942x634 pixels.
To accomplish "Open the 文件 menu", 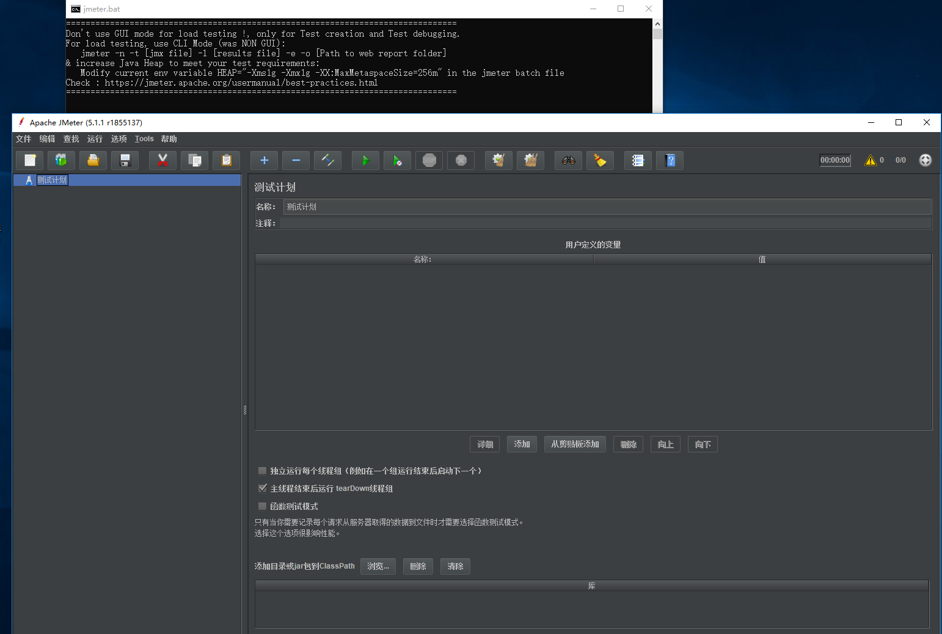I will pos(23,139).
